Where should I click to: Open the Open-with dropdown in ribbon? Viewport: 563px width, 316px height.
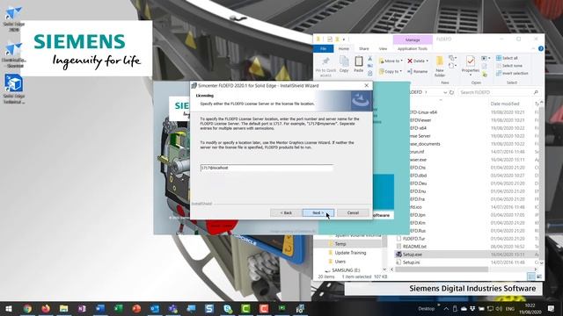tap(486, 58)
